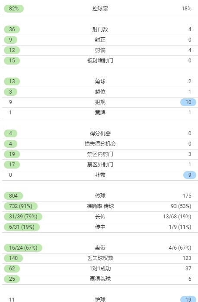Select the 1对1成功 label
The height and width of the screenshot is (302, 198).
tap(100, 269)
